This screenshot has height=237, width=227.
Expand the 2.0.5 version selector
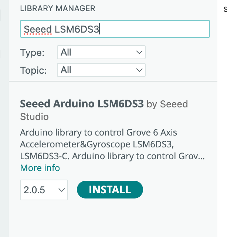tap(44, 190)
